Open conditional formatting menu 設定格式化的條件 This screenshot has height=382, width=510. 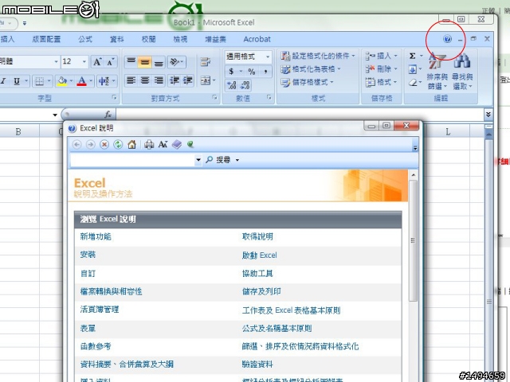[318, 56]
